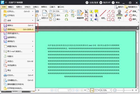This screenshot has width=140, height=94.
Task: Click Buy VIP (购买VIP) button
Action: [x=105, y=3]
